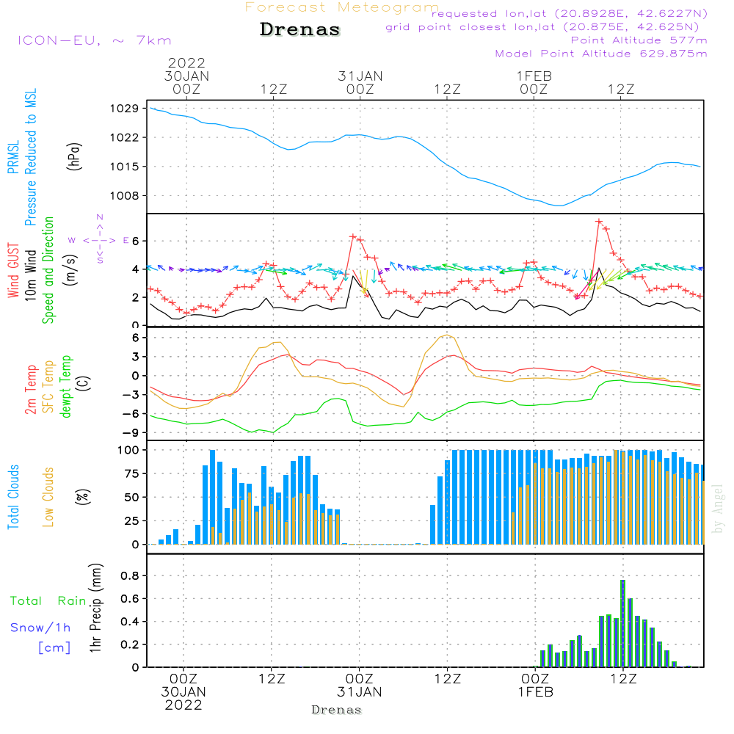The width and height of the screenshot is (734, 734).
Task: Click the wind direction compass rose
Action: (x=100, y=239)
